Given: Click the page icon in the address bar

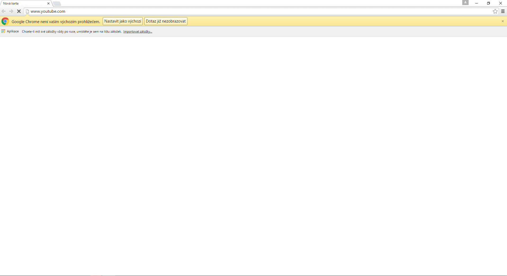Looking at the screenshot, I should coord(27,11).
